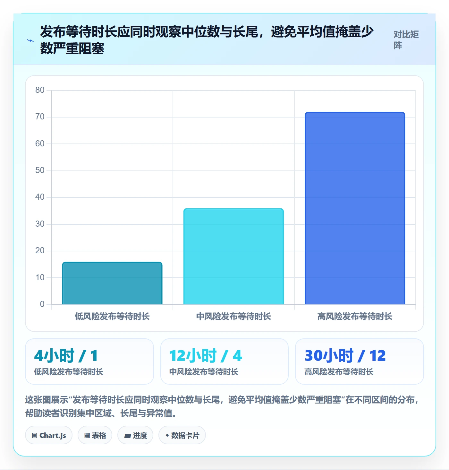Click the 低风险发布等待时长 caption under 4小时 / 1
This screenshot has height=470, width=449.
point(69,372)
